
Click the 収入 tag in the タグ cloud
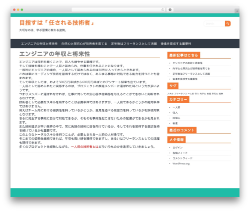[x=197, y=94]
